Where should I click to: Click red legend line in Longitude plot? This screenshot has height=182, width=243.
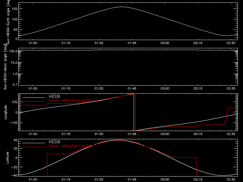(x=34, y=102)
